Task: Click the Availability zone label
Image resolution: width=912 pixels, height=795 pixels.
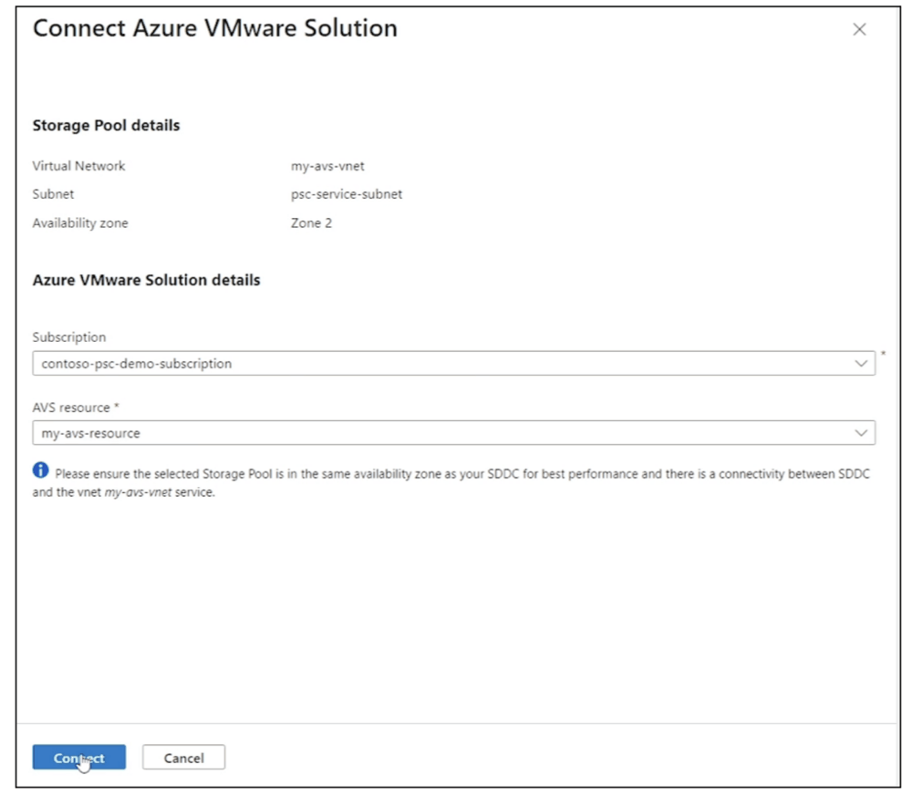Action: pyautogui.click(x=80, y=222)
